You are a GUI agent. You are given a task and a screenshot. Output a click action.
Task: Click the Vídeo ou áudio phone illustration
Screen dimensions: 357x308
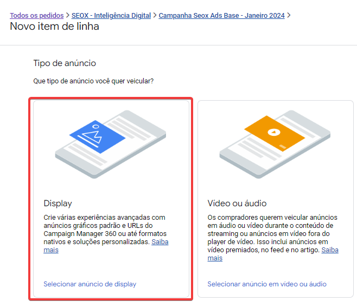click(275, 145)
